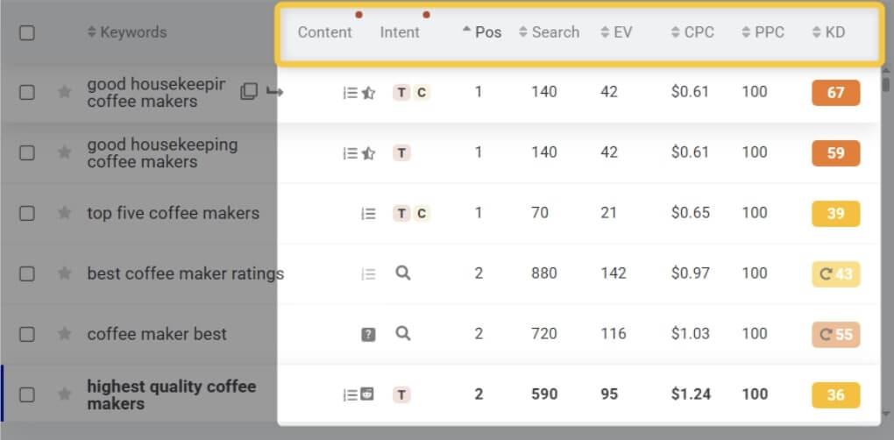Screen dimensions: 894x440
Task: Tick the select-all checkbox in the header
Action: [x=27, y=32]
